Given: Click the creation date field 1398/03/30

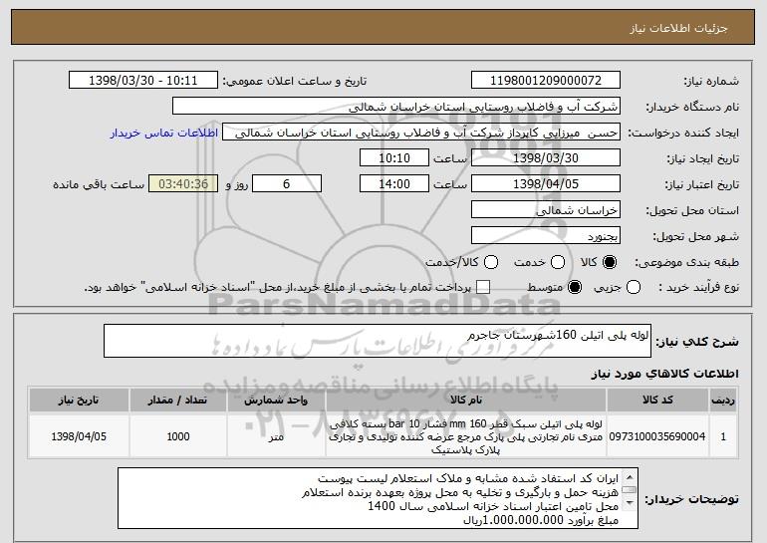Looking at the screenshot, I should [x=546, y=158].
